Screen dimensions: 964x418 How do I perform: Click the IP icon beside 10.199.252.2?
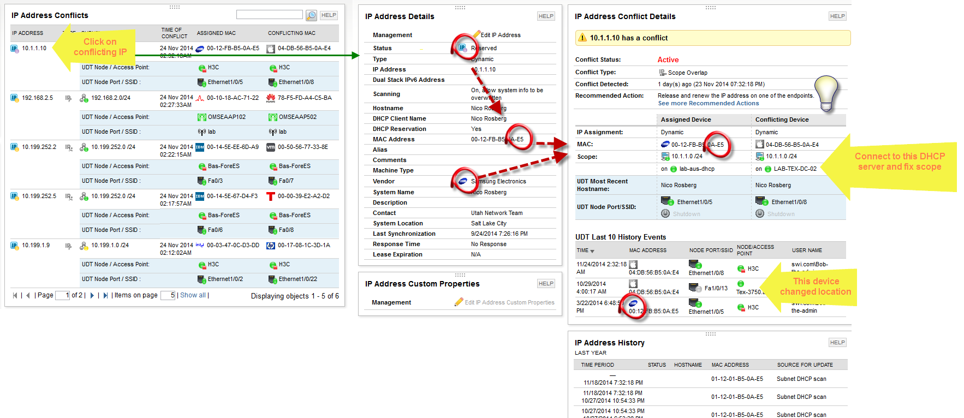click(14, 147)
